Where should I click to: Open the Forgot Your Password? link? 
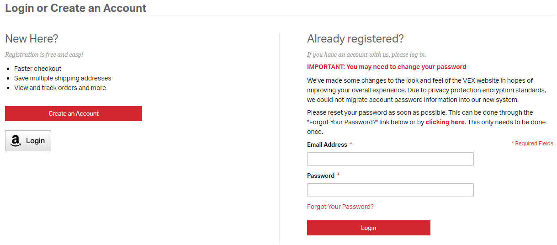[x=340, y=207]
